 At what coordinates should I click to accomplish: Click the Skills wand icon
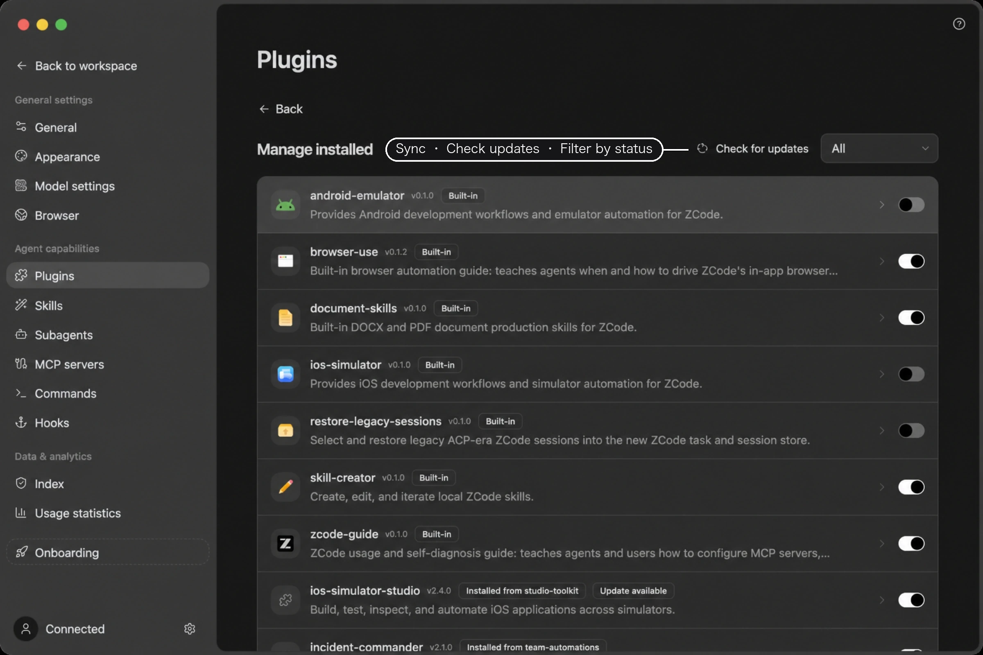pyautogui.click(x=21, y=305)
